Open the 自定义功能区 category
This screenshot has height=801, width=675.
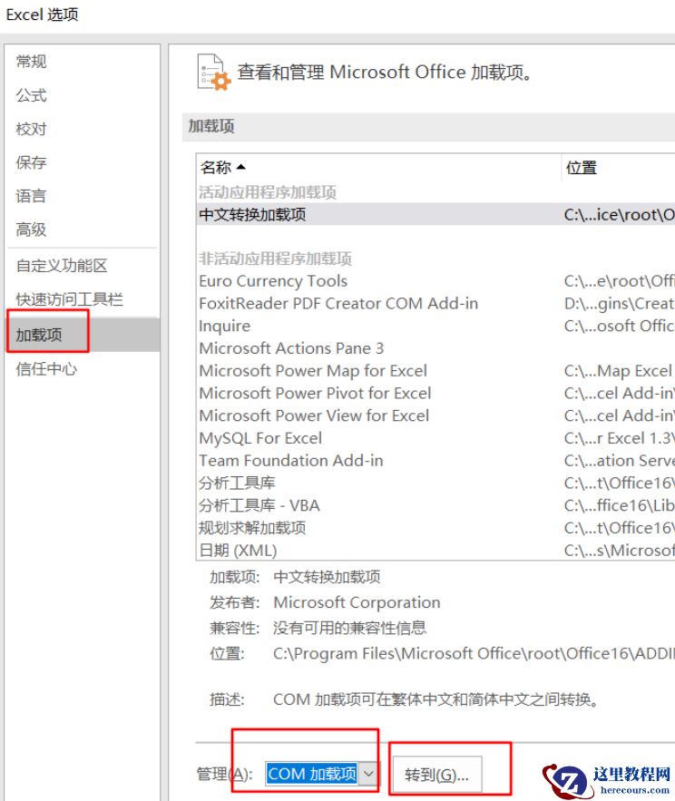62,266
